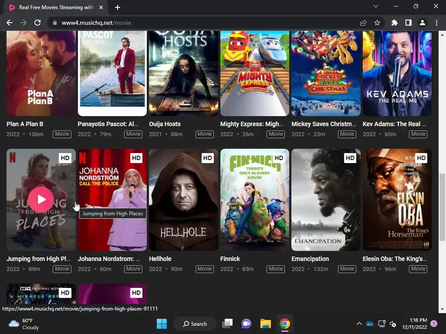
Task: Click the Jumping from High Places title link
Action: click(38, 259)
